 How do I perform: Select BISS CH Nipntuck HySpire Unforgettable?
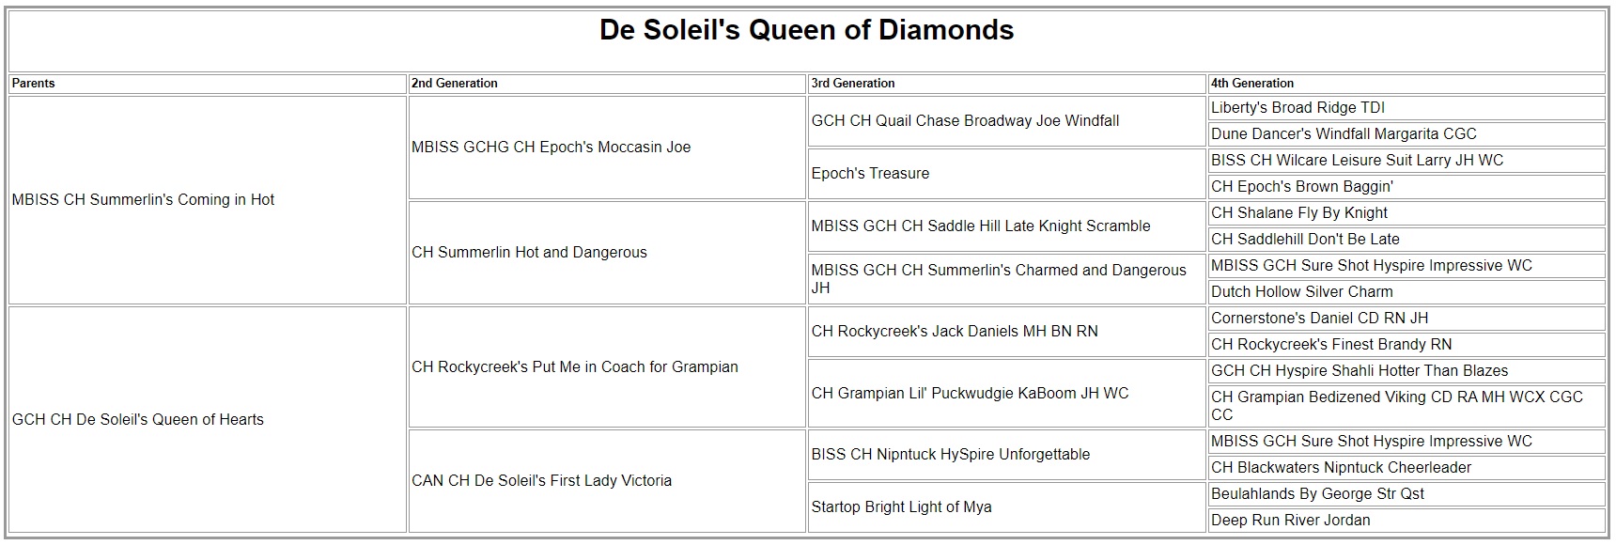coord(950,455)
